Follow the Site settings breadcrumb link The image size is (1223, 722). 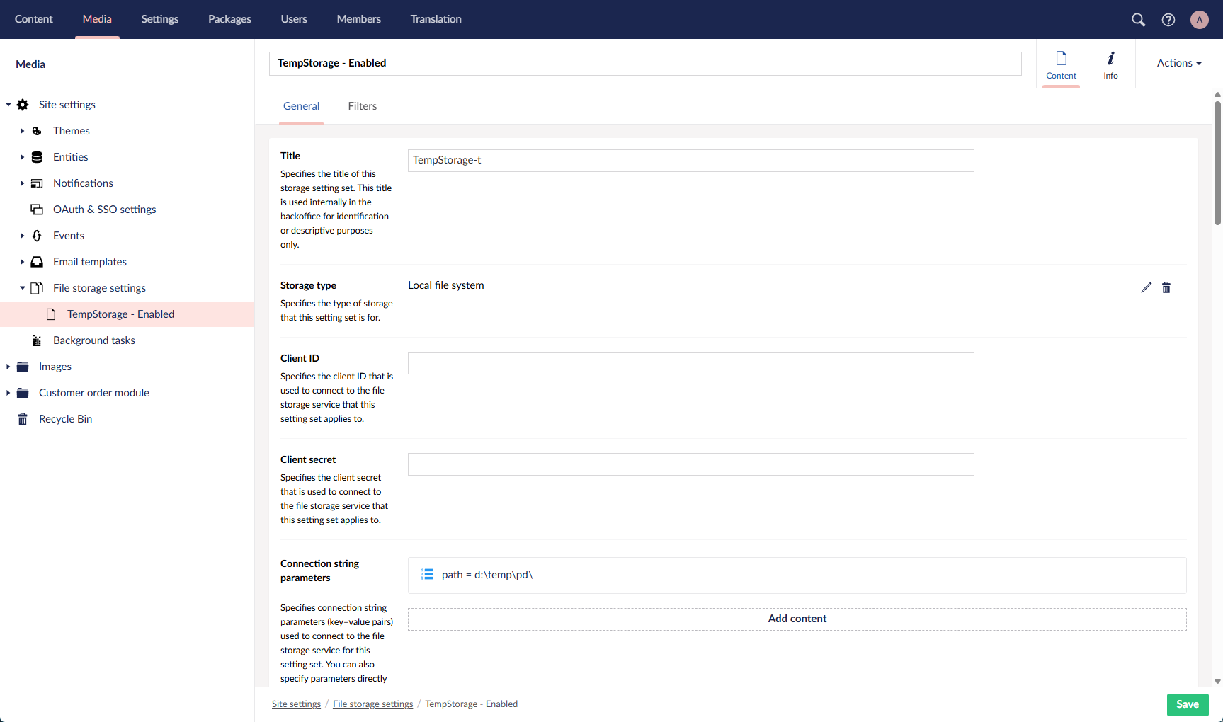pyautogui.click(x=296, y=704)
